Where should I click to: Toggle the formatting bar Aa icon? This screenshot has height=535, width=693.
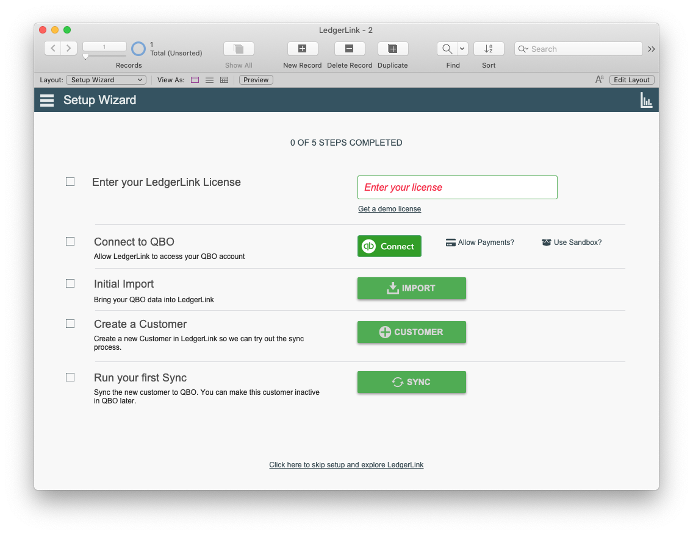click(599, 79)
